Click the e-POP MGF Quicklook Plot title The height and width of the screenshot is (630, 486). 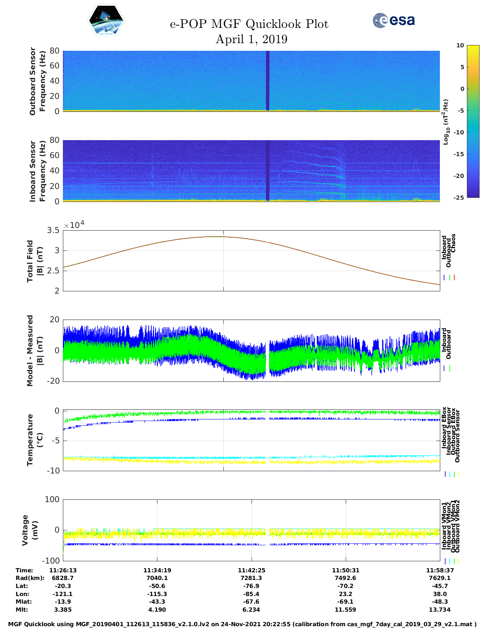coord(249,24)
